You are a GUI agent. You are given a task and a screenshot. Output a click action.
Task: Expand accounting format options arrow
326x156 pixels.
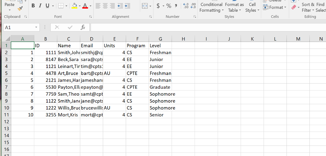163,6
